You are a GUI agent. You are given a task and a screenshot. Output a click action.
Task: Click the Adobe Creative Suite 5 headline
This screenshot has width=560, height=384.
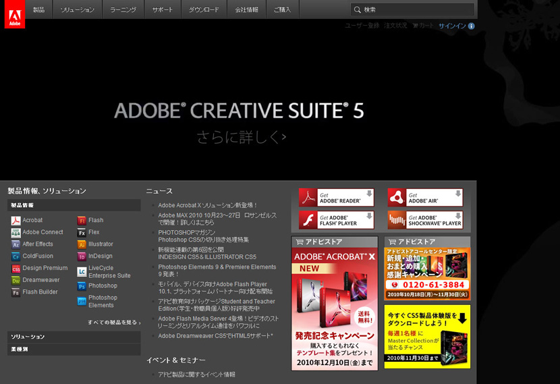click(x=239, y=111)
